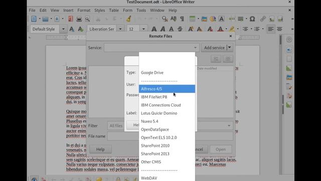Choose Other CMIS option
Image resolution: width=321 pixels, height=181 pixels.
pos(167,162)
